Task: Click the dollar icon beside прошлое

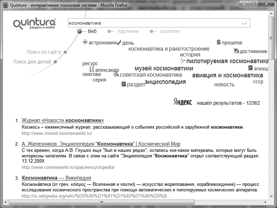Action: (218, 42)
